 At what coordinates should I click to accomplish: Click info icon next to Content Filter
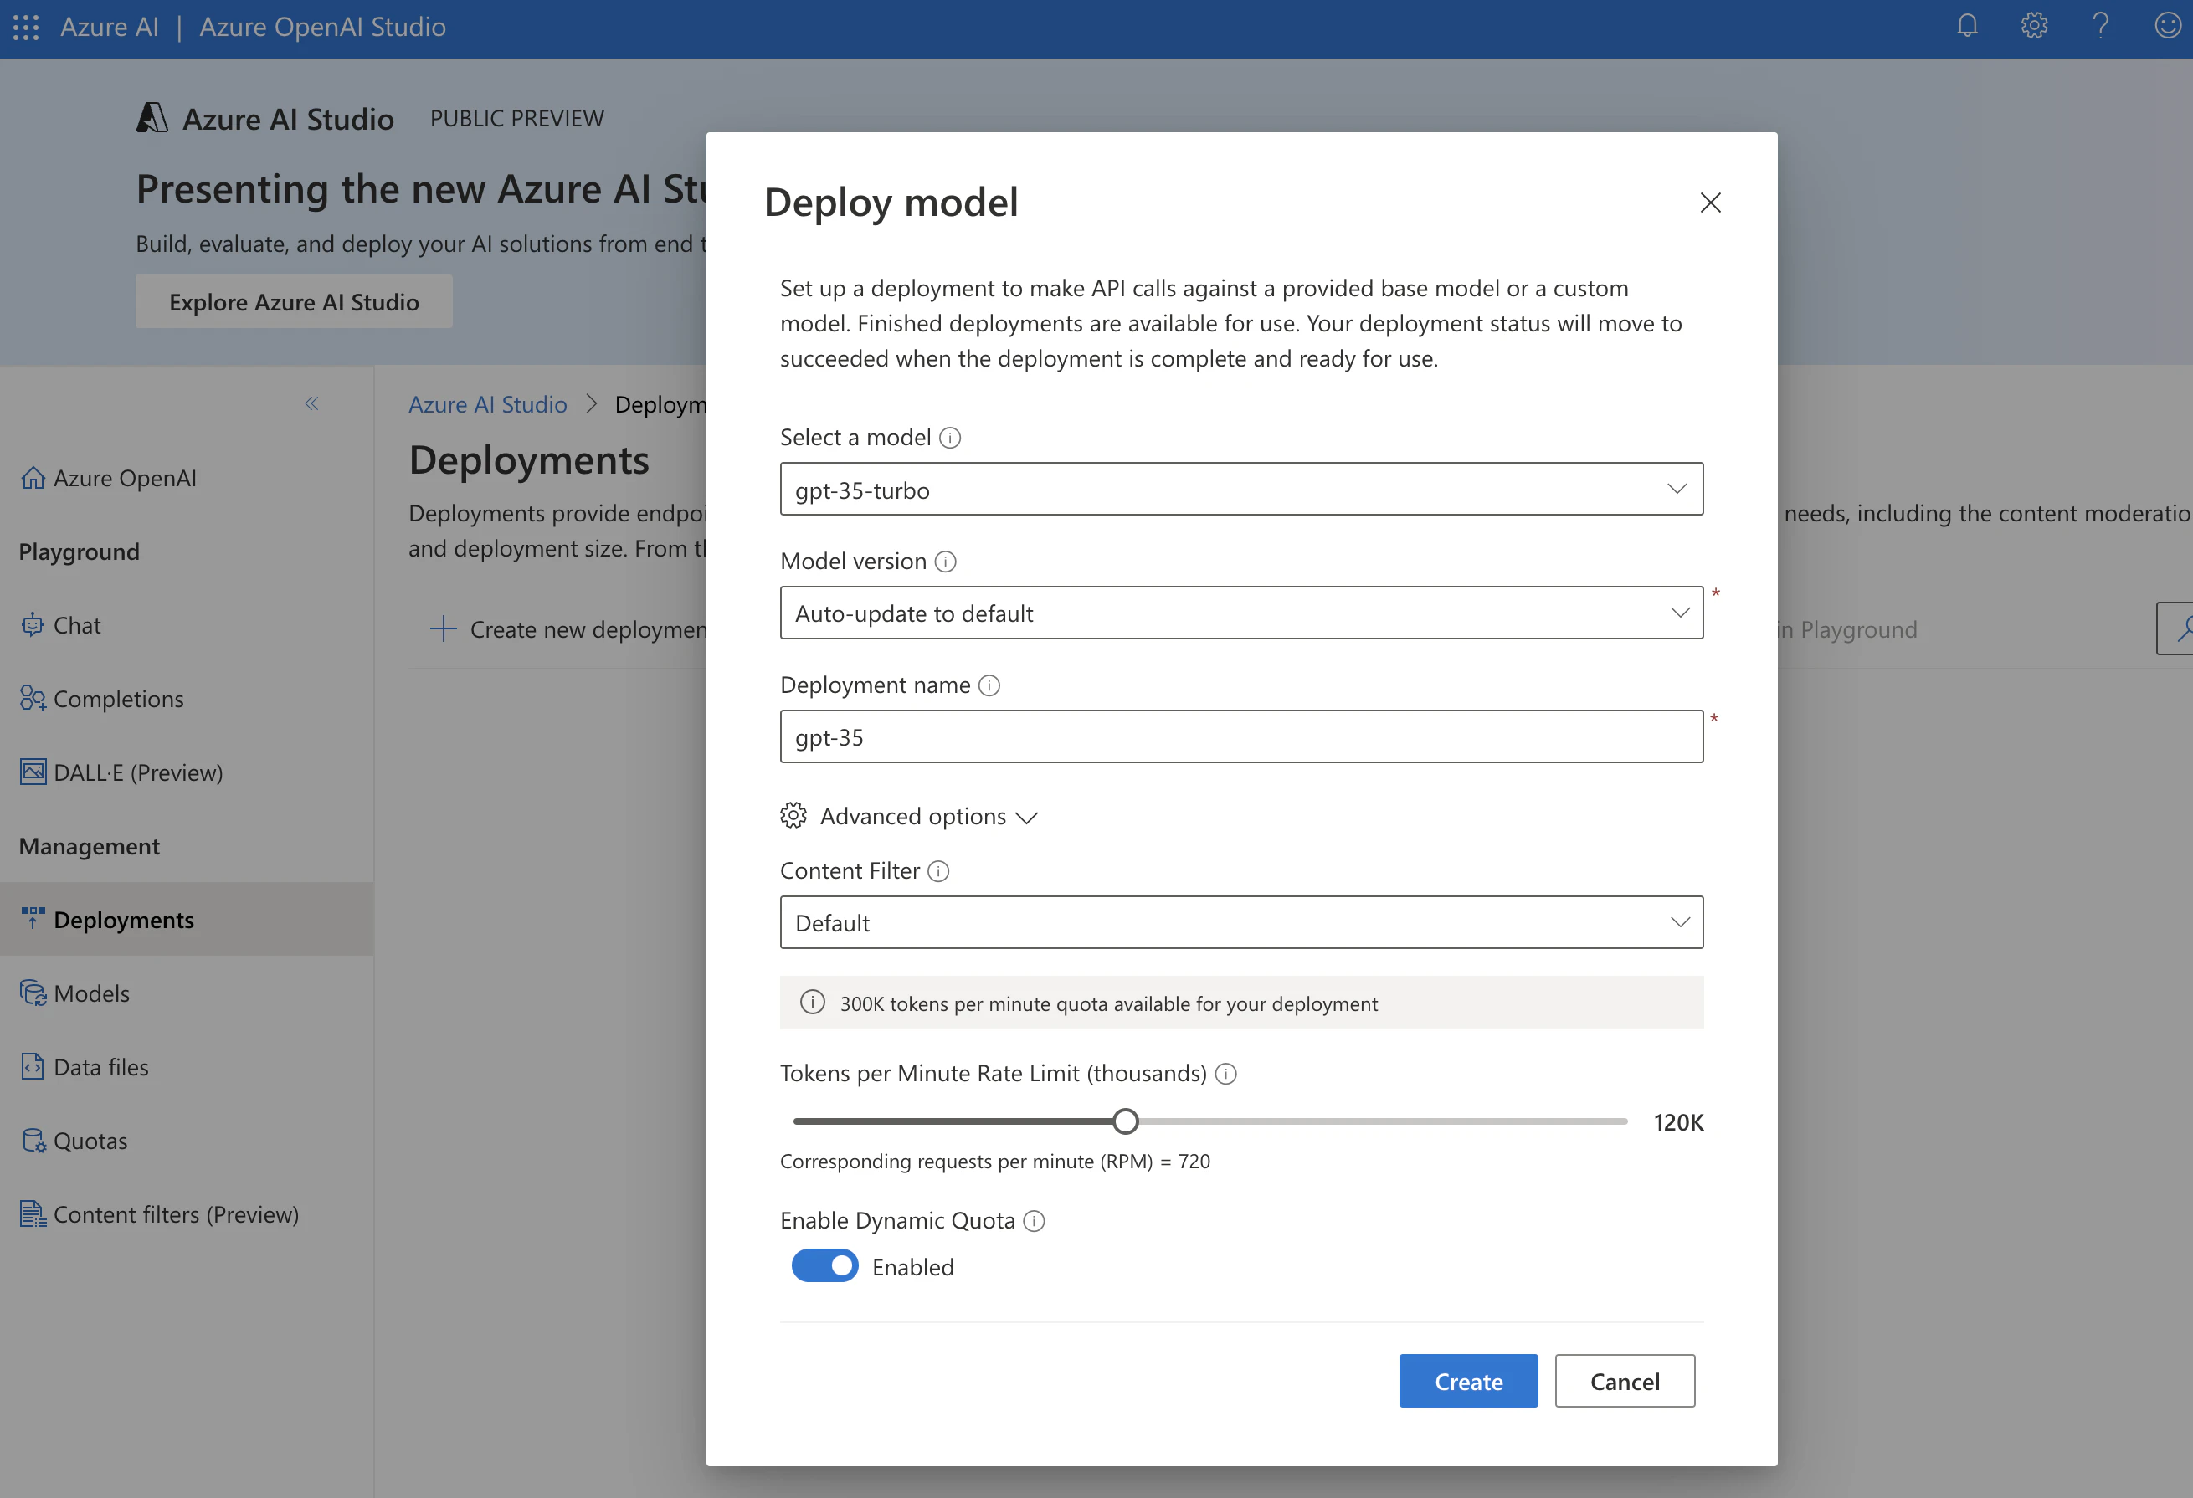coord(938,872)
